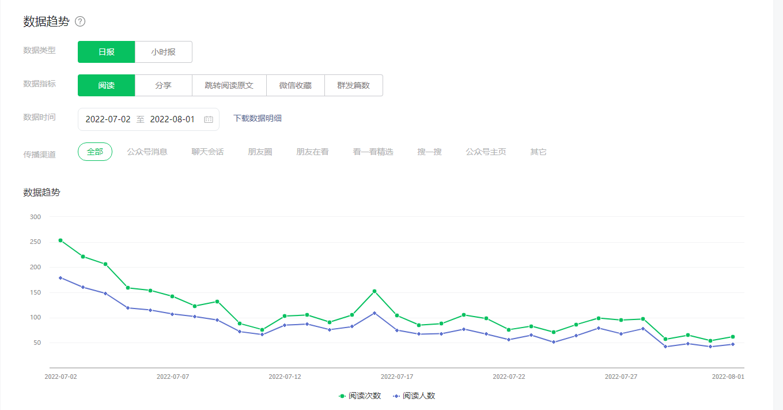Filter by 其它 channel

pyautogui.click(x=539, y=152)
